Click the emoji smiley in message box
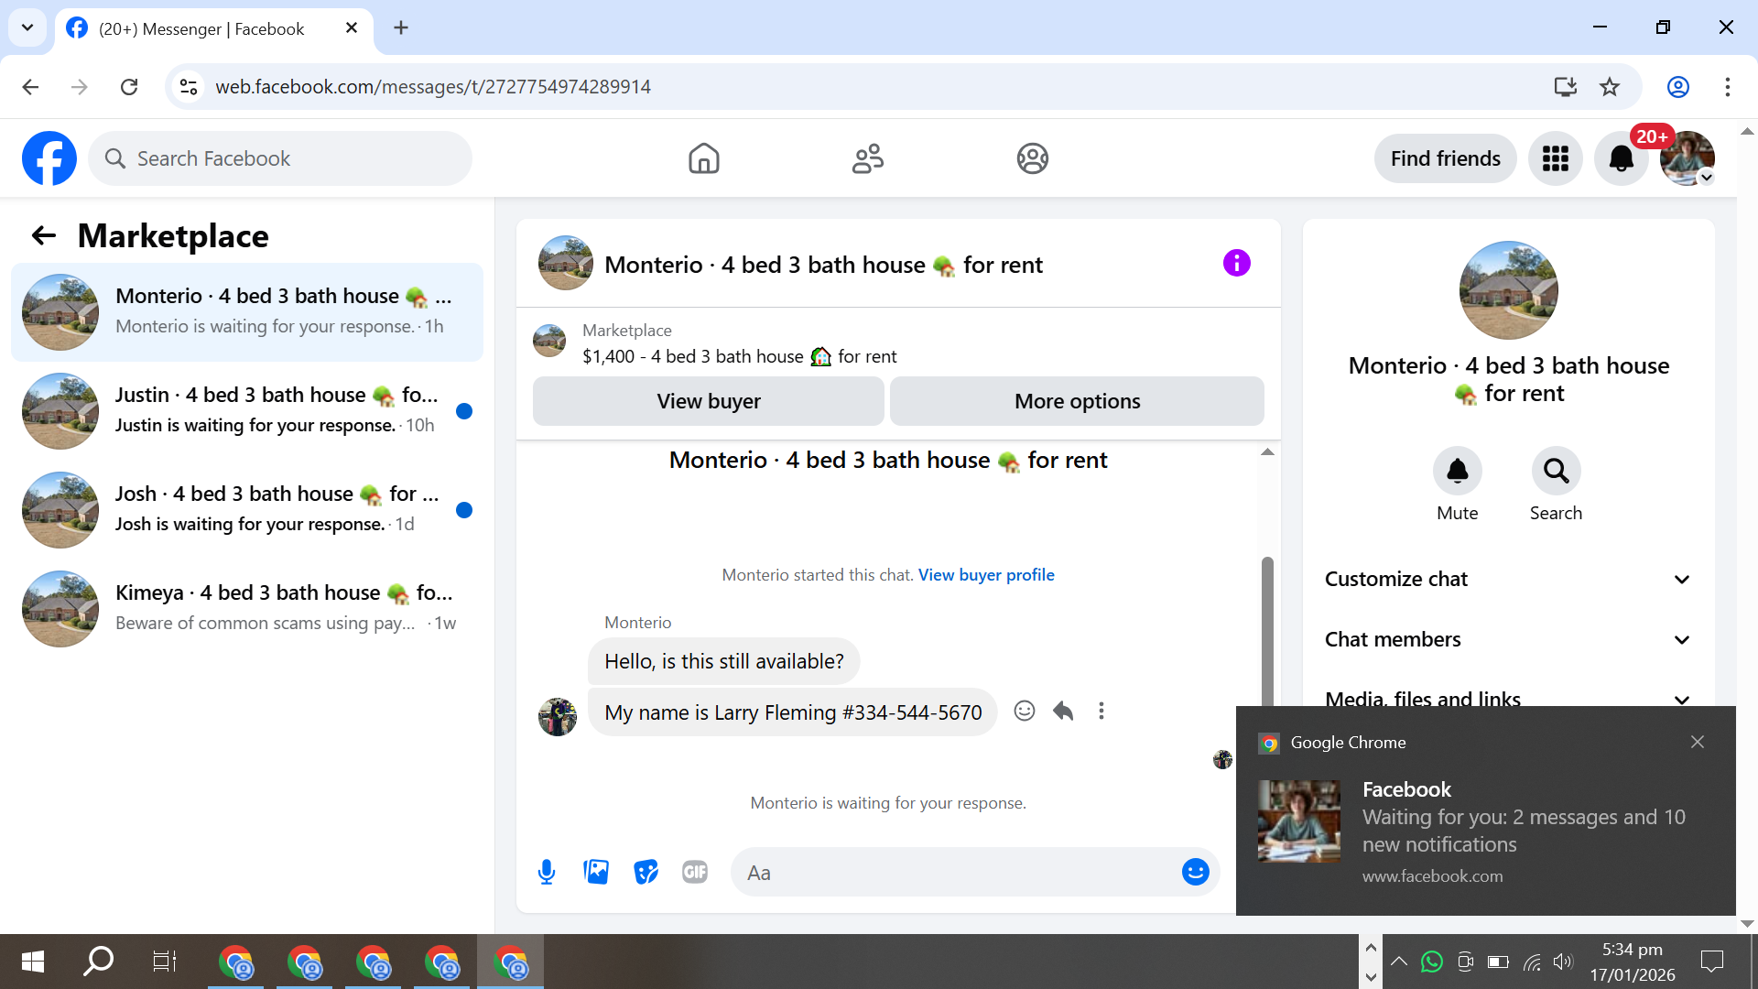 [1195, 872]
